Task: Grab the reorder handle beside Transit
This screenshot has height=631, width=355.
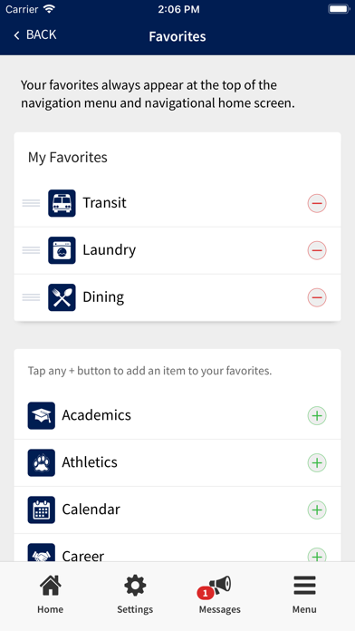Action: point(31,203)
